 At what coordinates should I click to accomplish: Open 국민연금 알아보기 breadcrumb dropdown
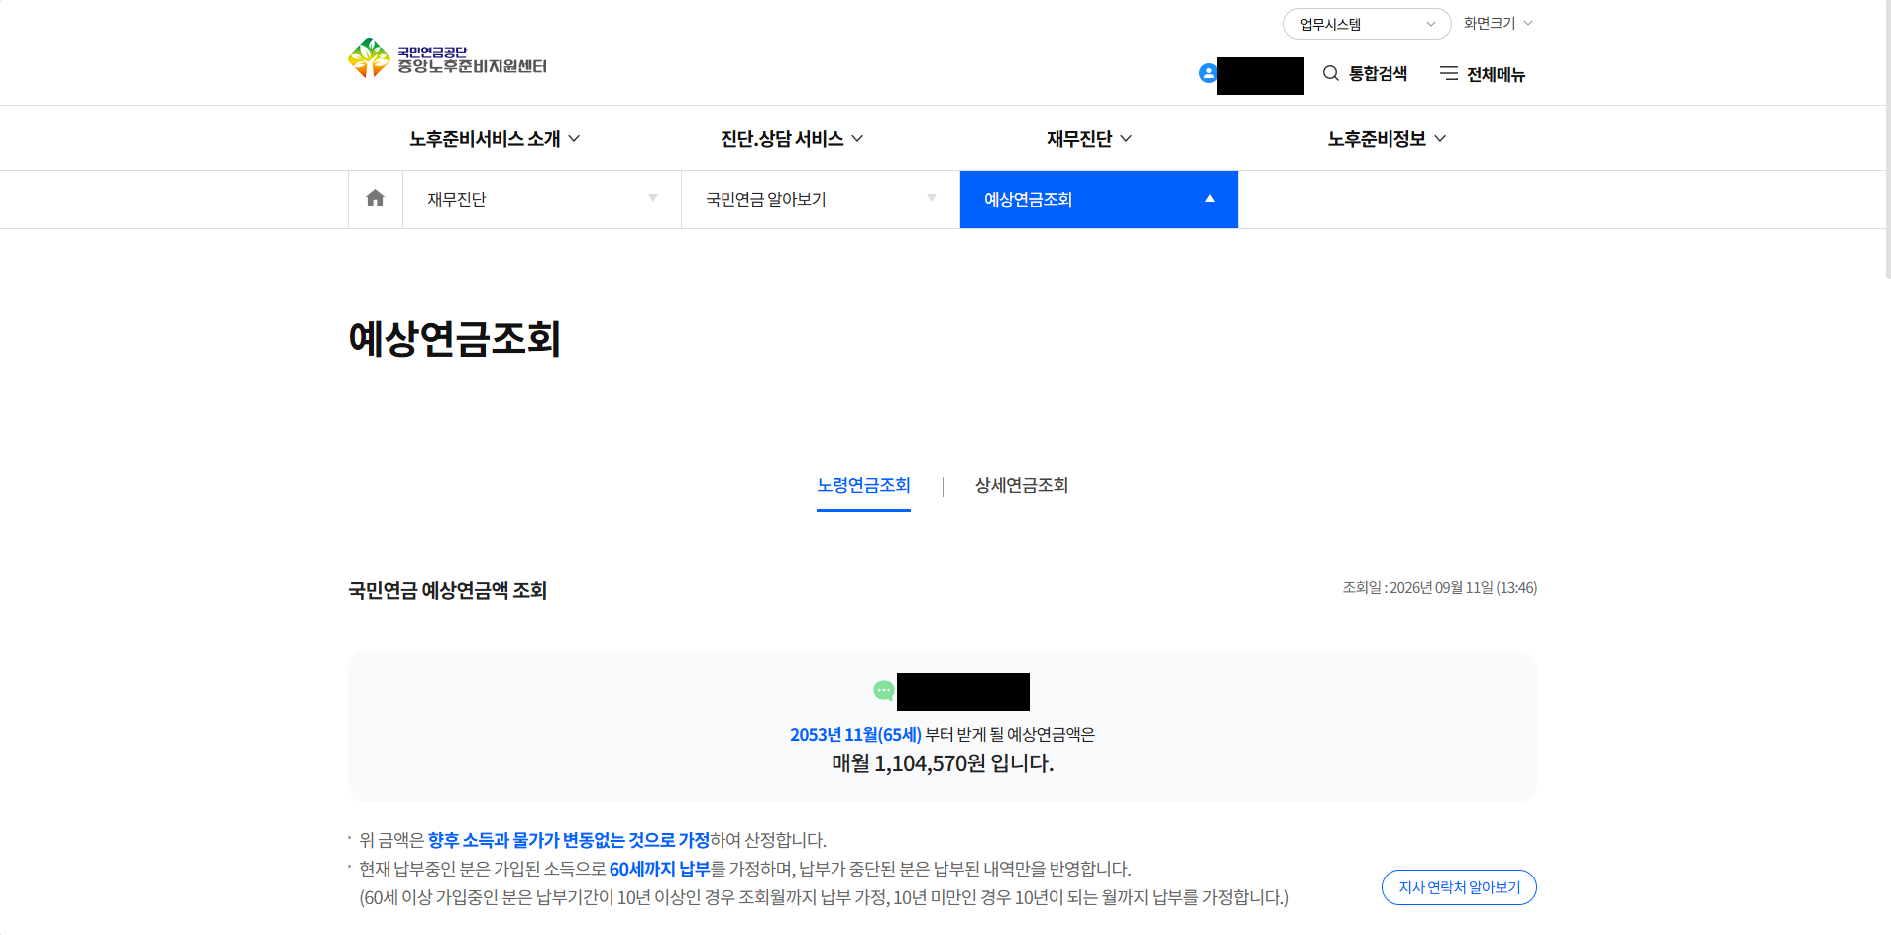[x=821, y=199]
